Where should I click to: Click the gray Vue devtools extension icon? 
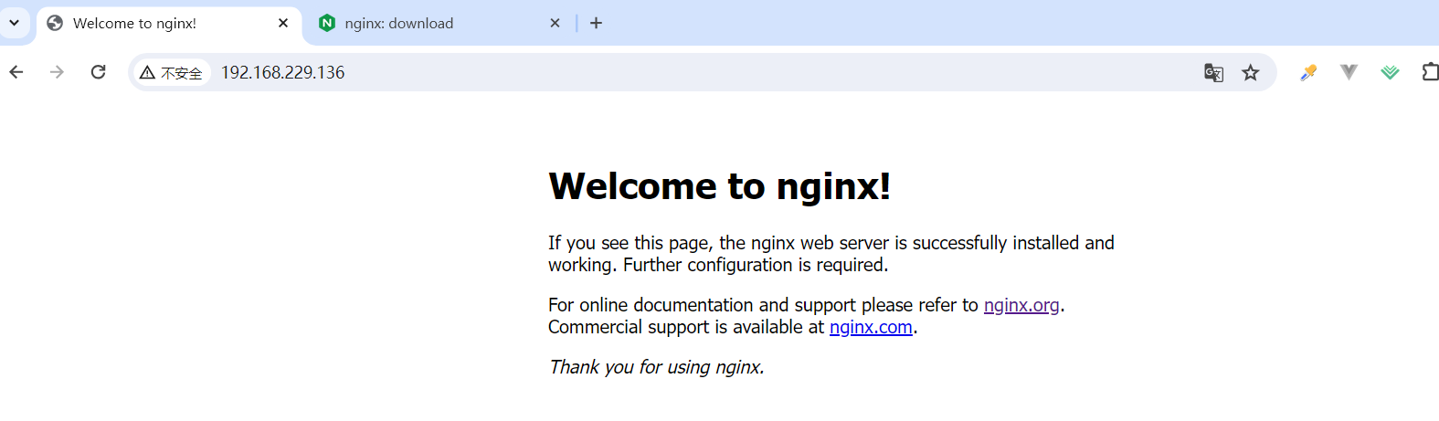point(1349,72)
